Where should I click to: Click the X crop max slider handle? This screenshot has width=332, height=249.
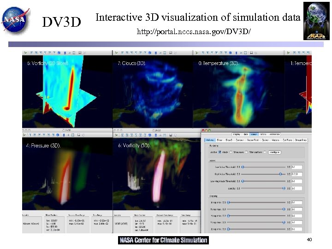click(x=284, y=209)
